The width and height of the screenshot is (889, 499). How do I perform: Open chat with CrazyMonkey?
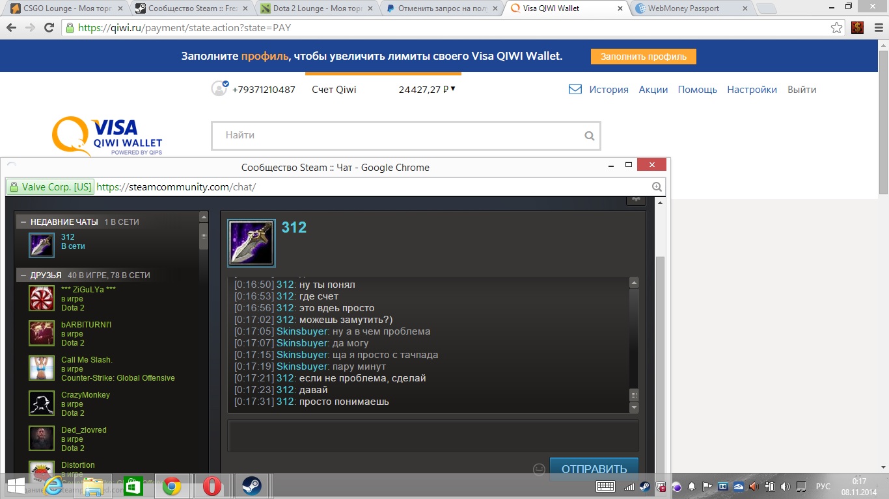(x=108, y=403)
